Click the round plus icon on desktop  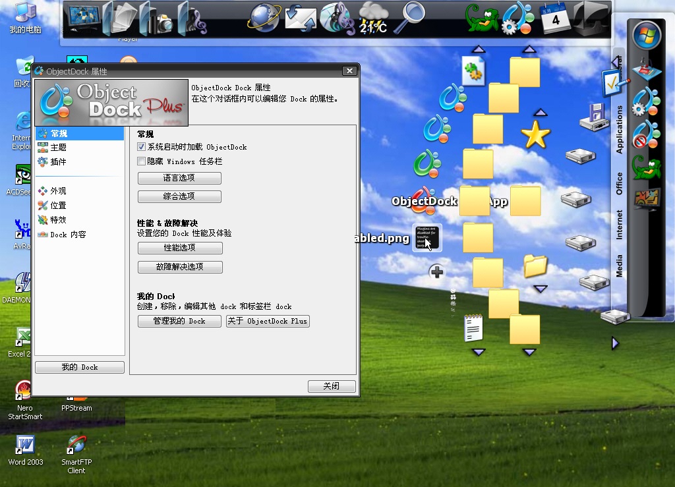tap(436, 272)
